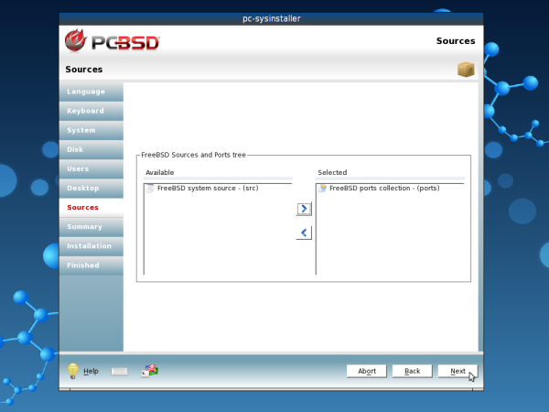Click the left arrow remove-from-selected button
Screen dimensions: 549x412
304,233
